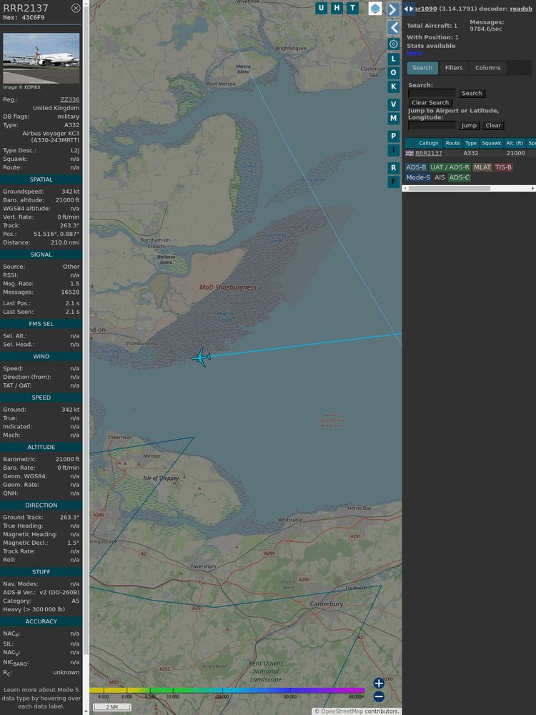536x715 pixels.
Task: Toggle the I map button
Action: coord(394,149)
